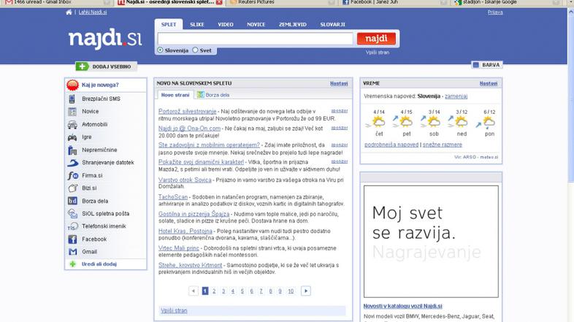Click the SiOL spletna pošta icon
The width and height of the screenshot is (574, 322).
(72, 213)
